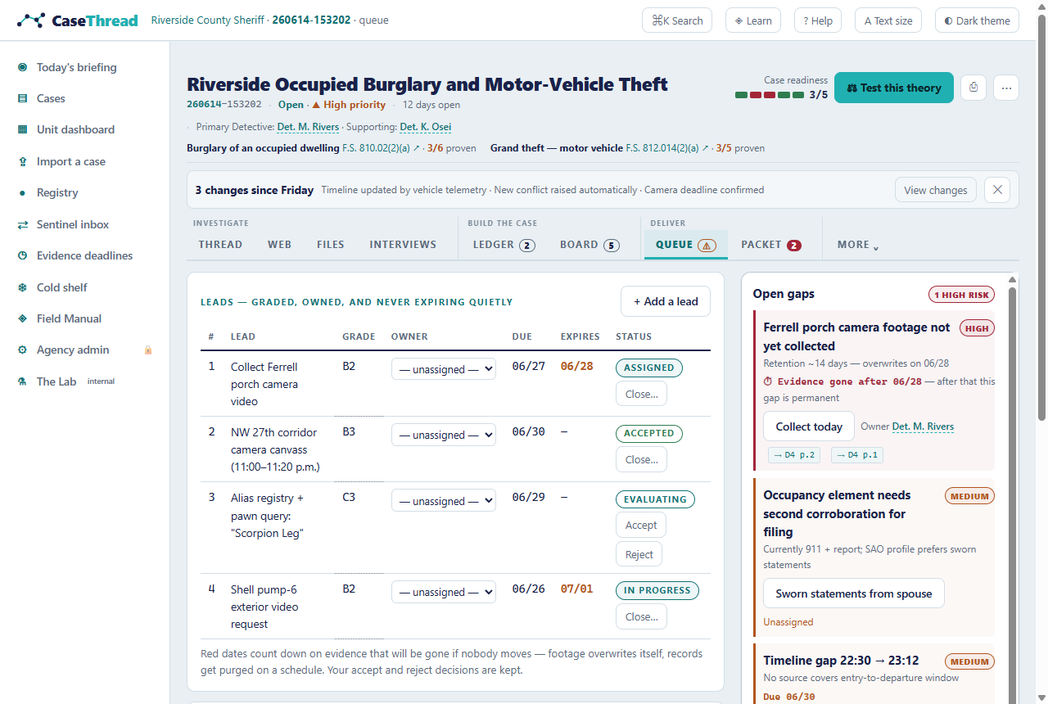
Task: Open Det. M. Rivers owner link in gaps
Action: coord(923,426)
